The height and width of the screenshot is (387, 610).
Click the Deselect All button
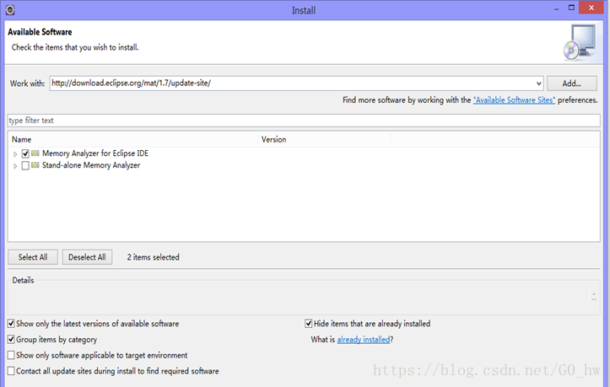click(87, 257)
